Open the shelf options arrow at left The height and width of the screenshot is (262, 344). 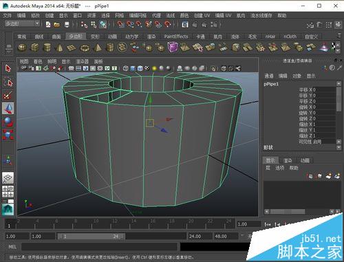(9, 52)
